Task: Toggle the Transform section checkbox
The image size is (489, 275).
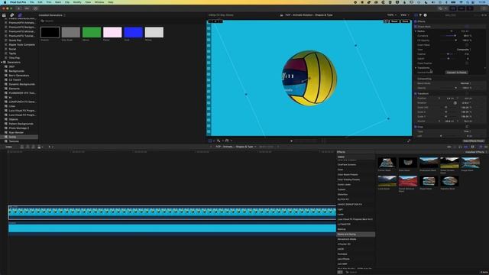Action: (416, 93)
